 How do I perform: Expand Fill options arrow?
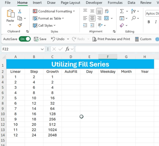coord(126,18)
